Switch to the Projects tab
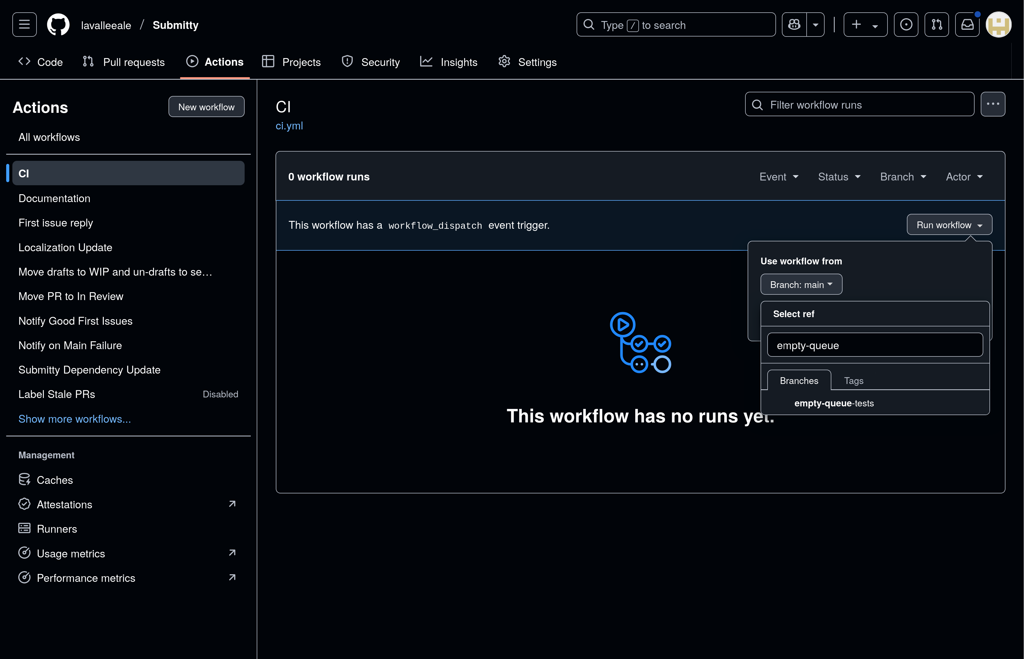Screen dimensions: 1024x659 292,62
